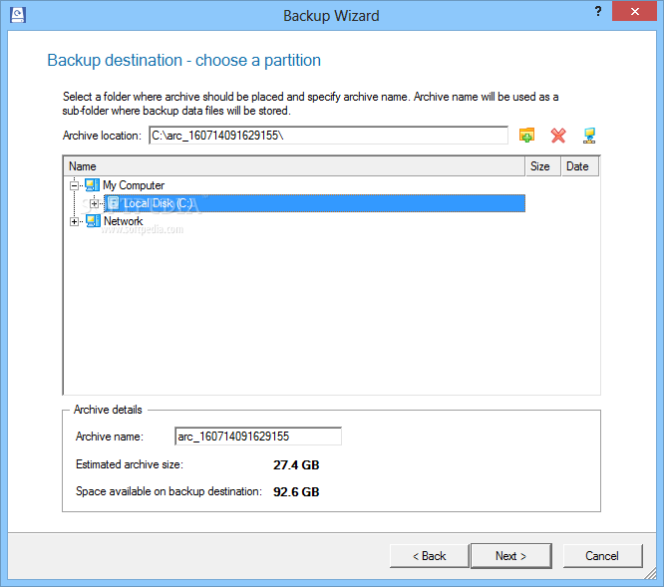Click into the Archive name field
Screen dimensions: 664x587
coord(258,437)
